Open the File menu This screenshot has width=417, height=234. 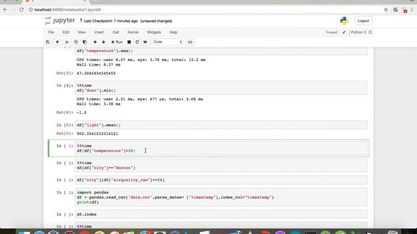point(51,32)
